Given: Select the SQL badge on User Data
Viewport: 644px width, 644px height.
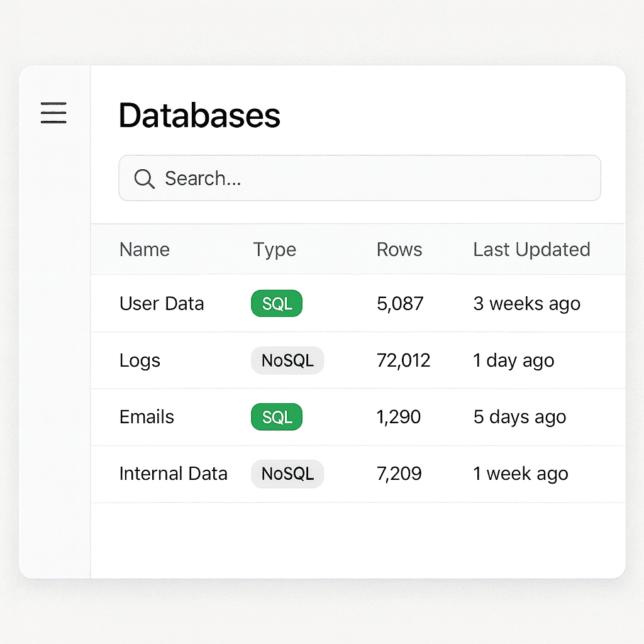Looking at the screenshot, I should click(276, 303).
